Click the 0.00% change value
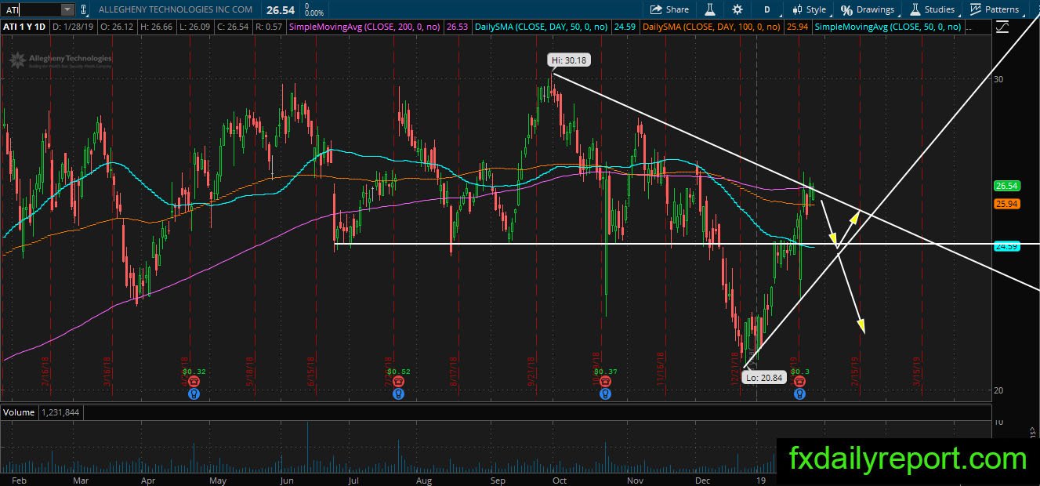 point(313,13)
